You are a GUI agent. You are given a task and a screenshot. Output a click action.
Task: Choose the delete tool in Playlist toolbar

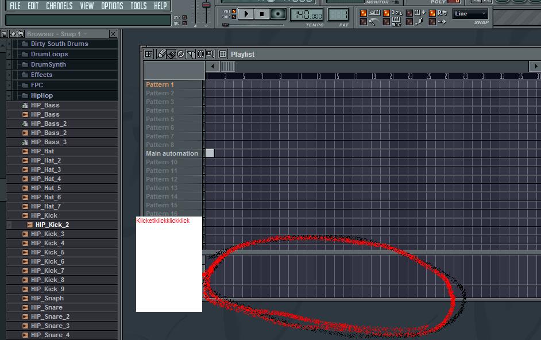pos(181,54)
